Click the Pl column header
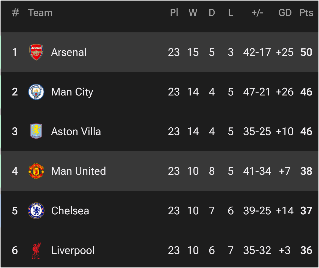 tap(174, 13)
